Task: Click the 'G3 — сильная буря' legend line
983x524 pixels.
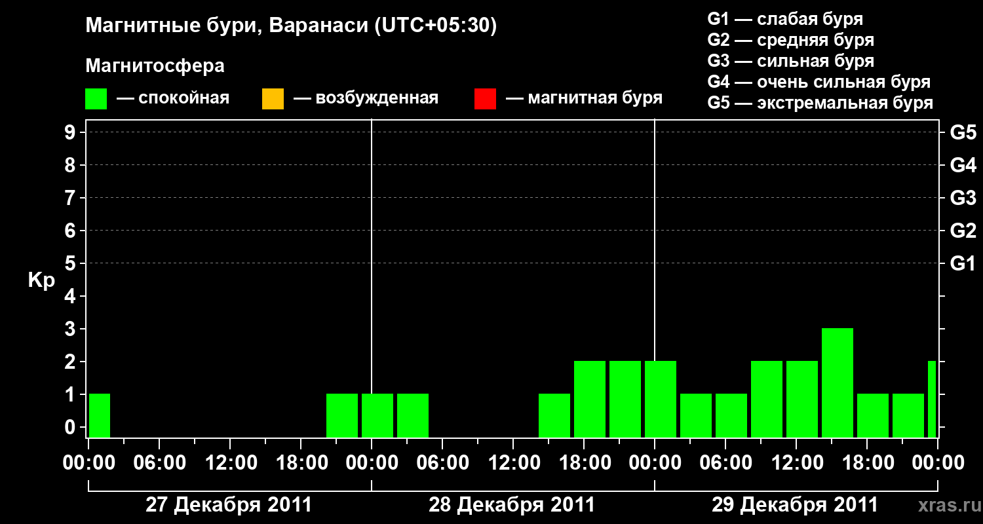Action: 791,61
